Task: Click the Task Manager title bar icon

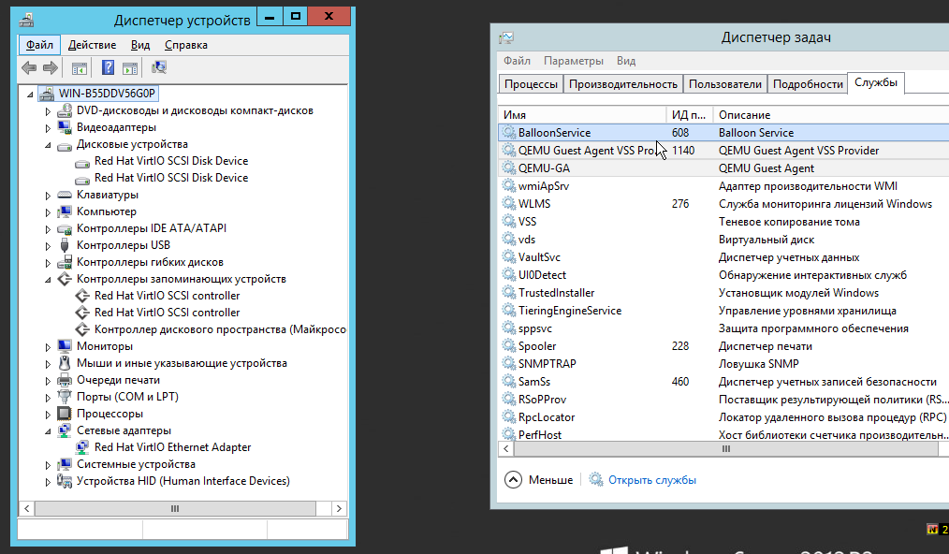Action: [x=506, y=38]
